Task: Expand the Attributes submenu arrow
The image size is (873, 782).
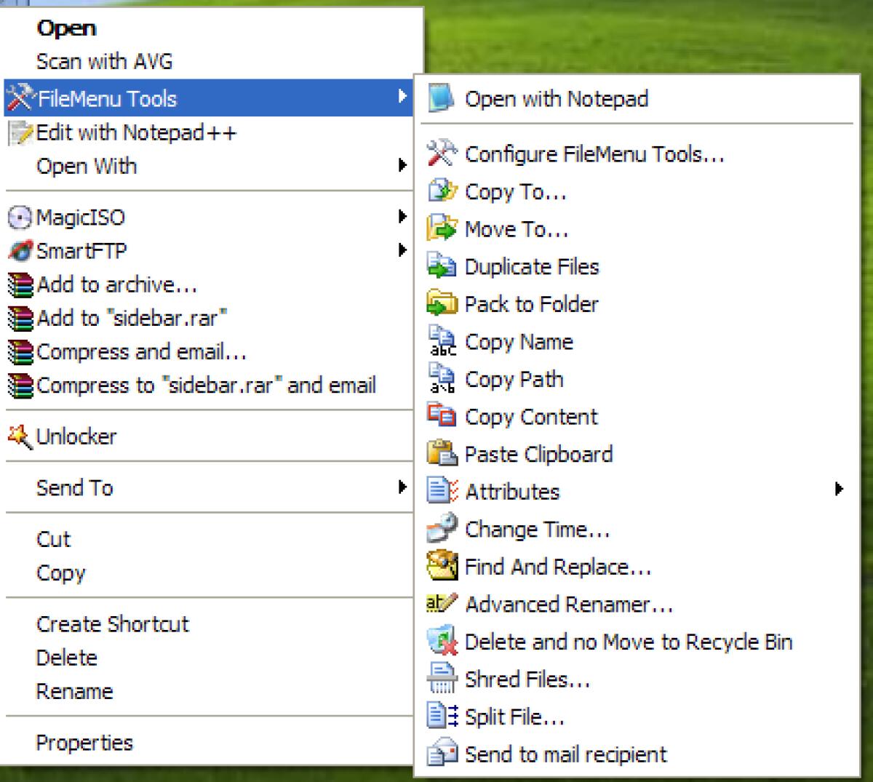Action: 839,489
